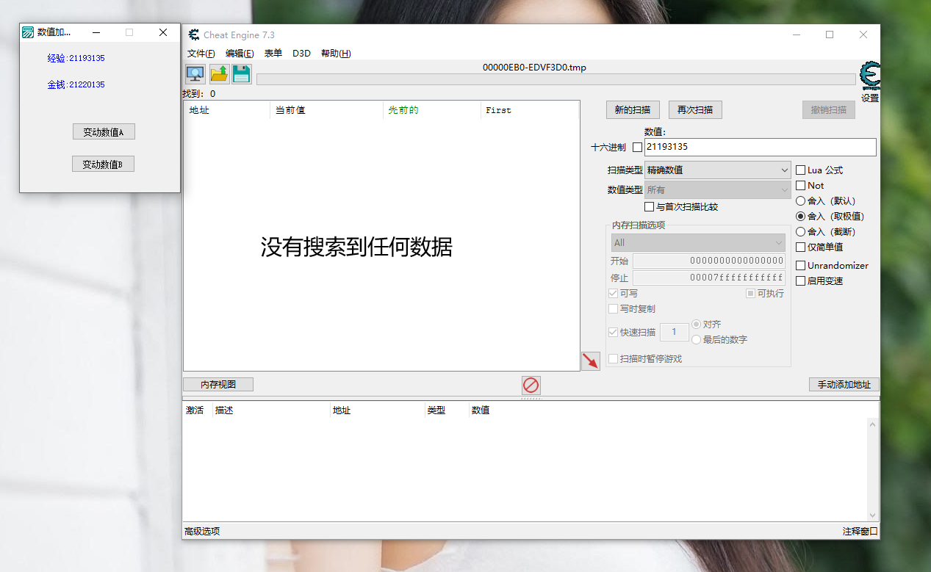Select 舍入 (截断) radio button
This screenshot has width=931, height=572.
801,232
